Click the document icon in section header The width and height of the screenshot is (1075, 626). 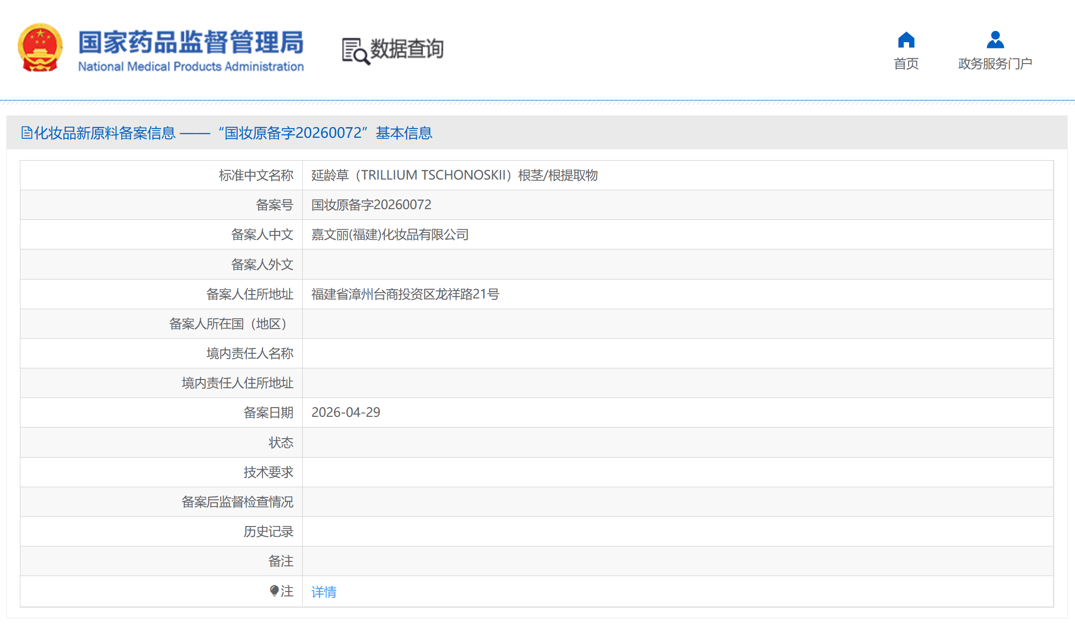[x=27, y=132]
